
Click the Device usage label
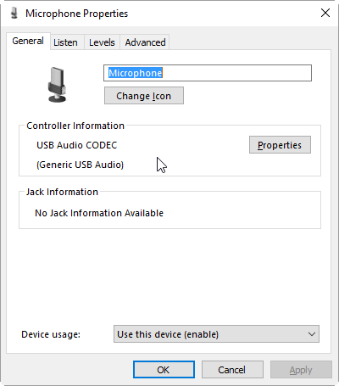coord(51,334)
